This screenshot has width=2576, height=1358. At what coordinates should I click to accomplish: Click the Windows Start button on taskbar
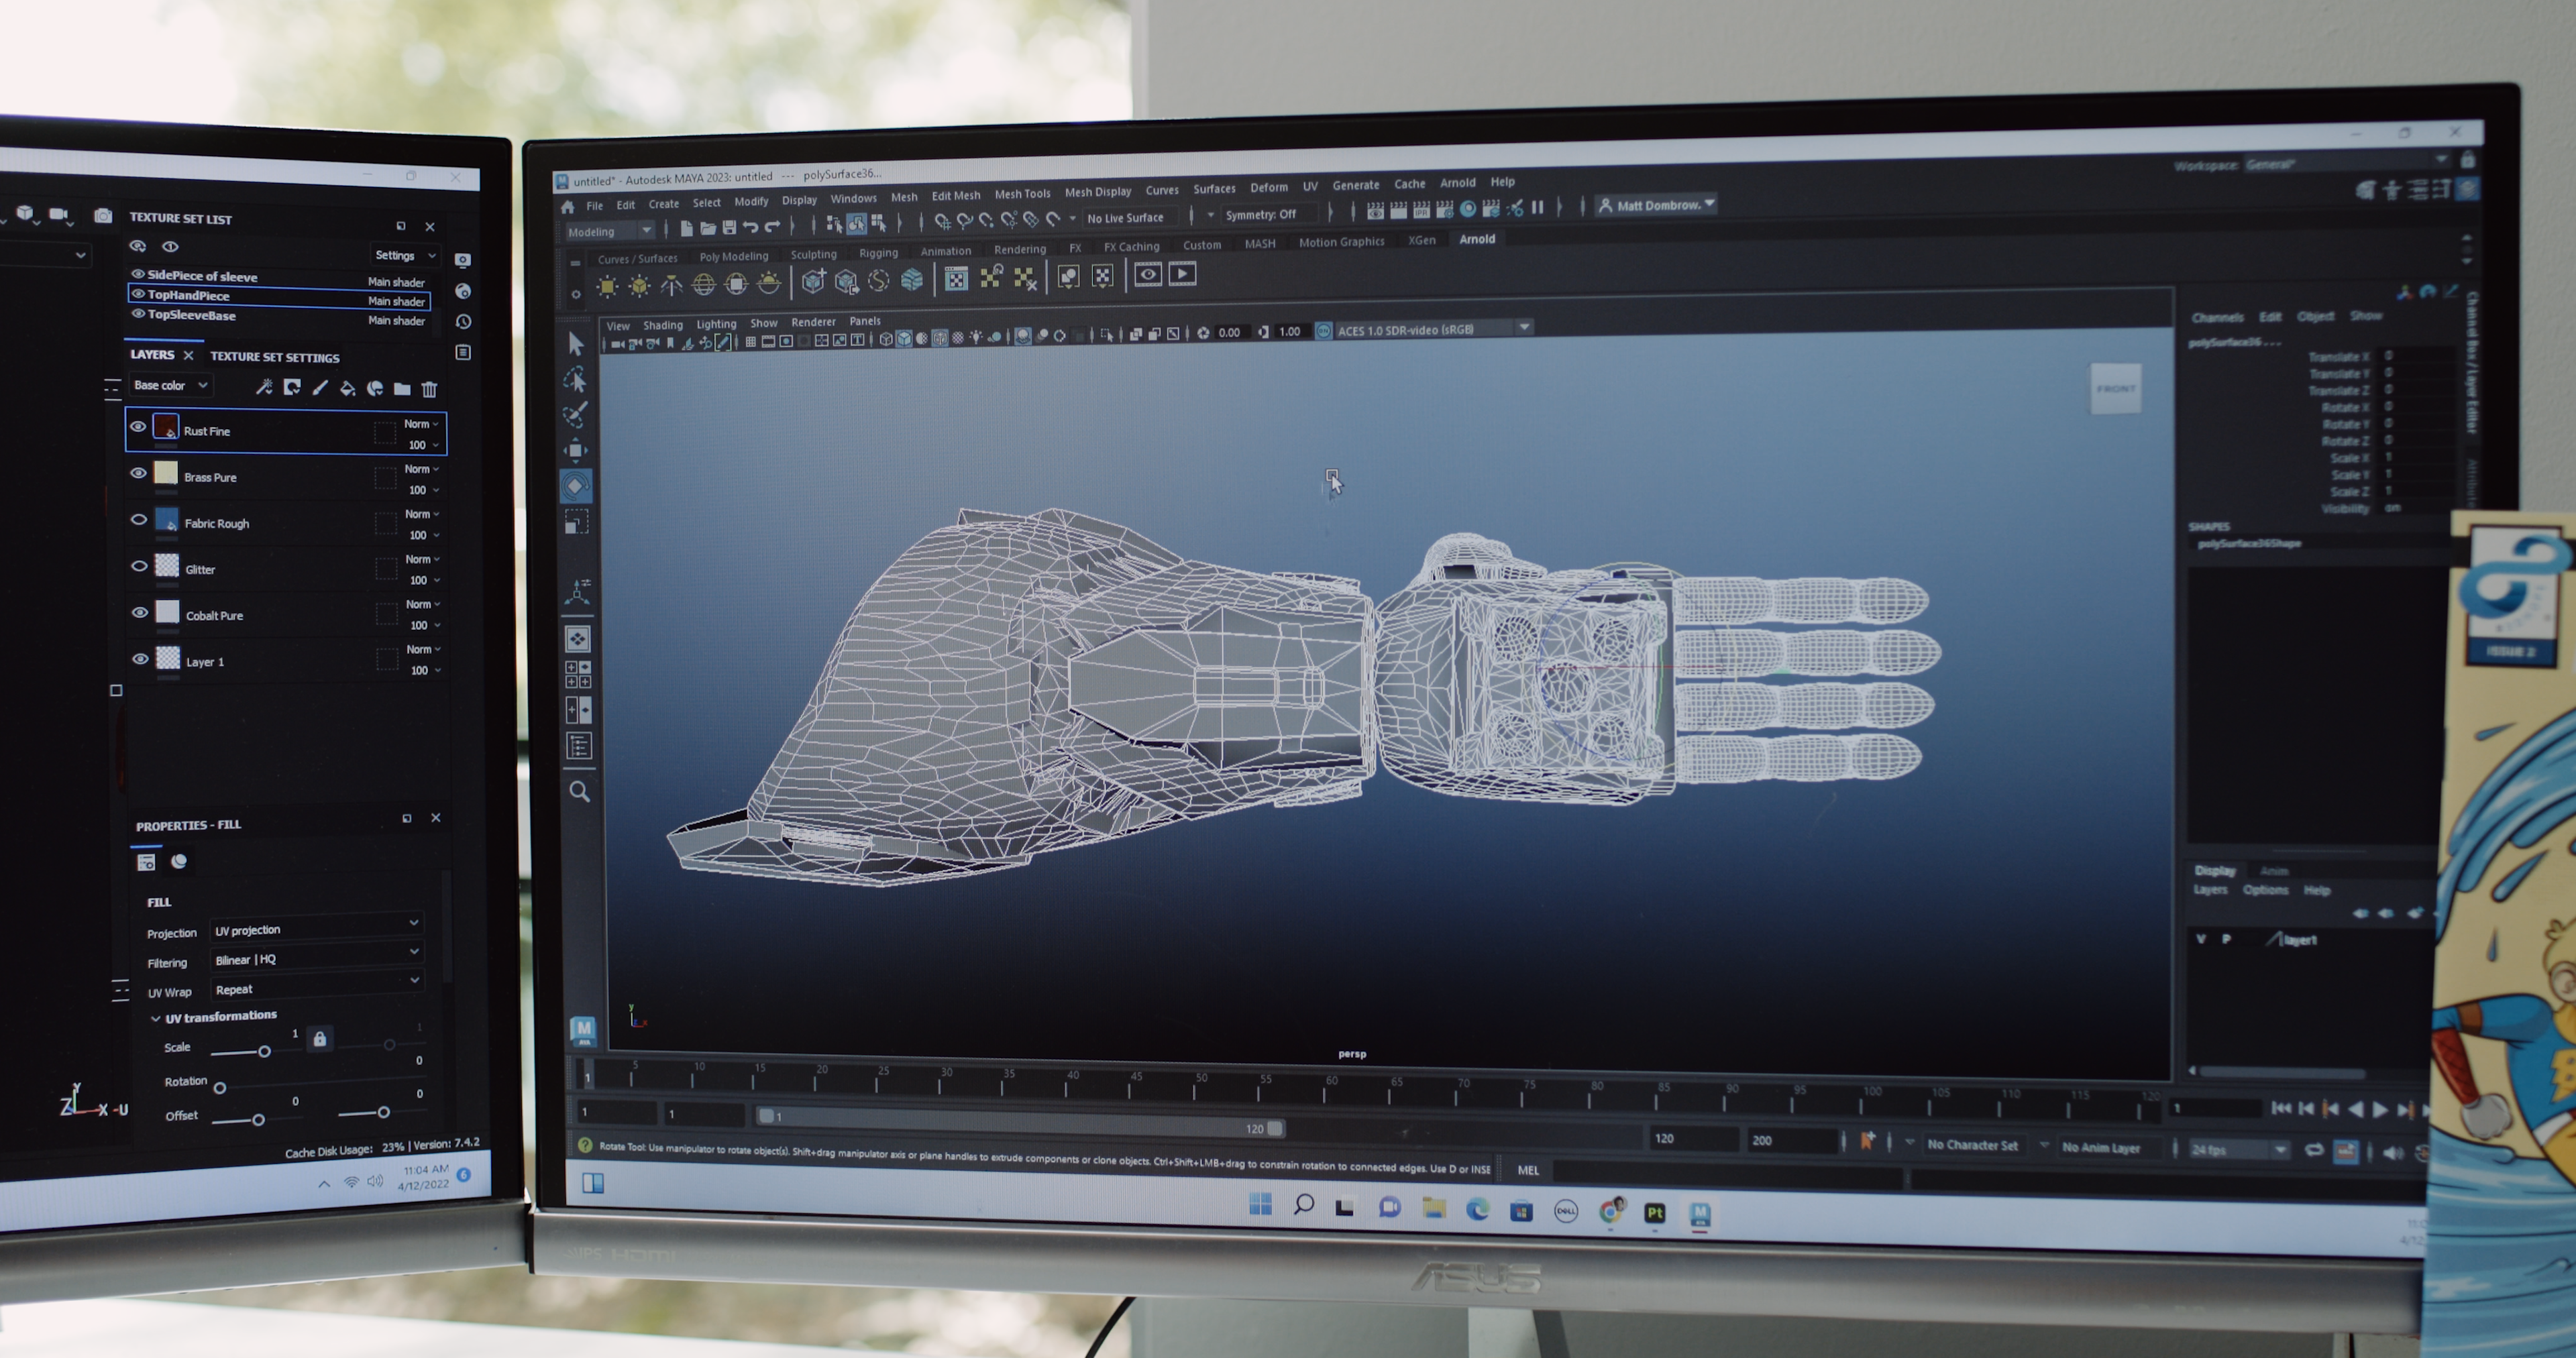click(1260, 1204)
